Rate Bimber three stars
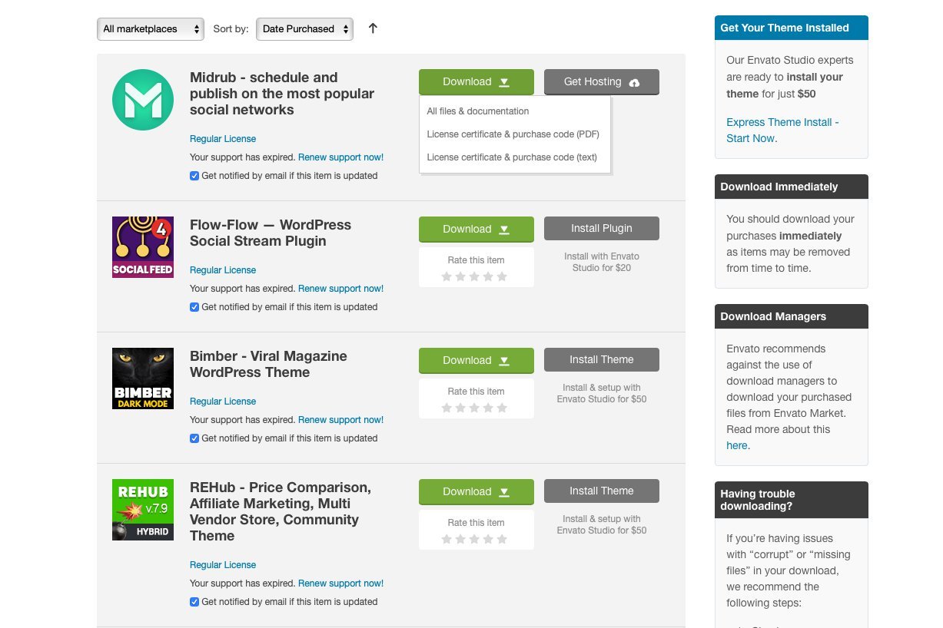This screenshot has height=628, width=943. click(474, 408)
